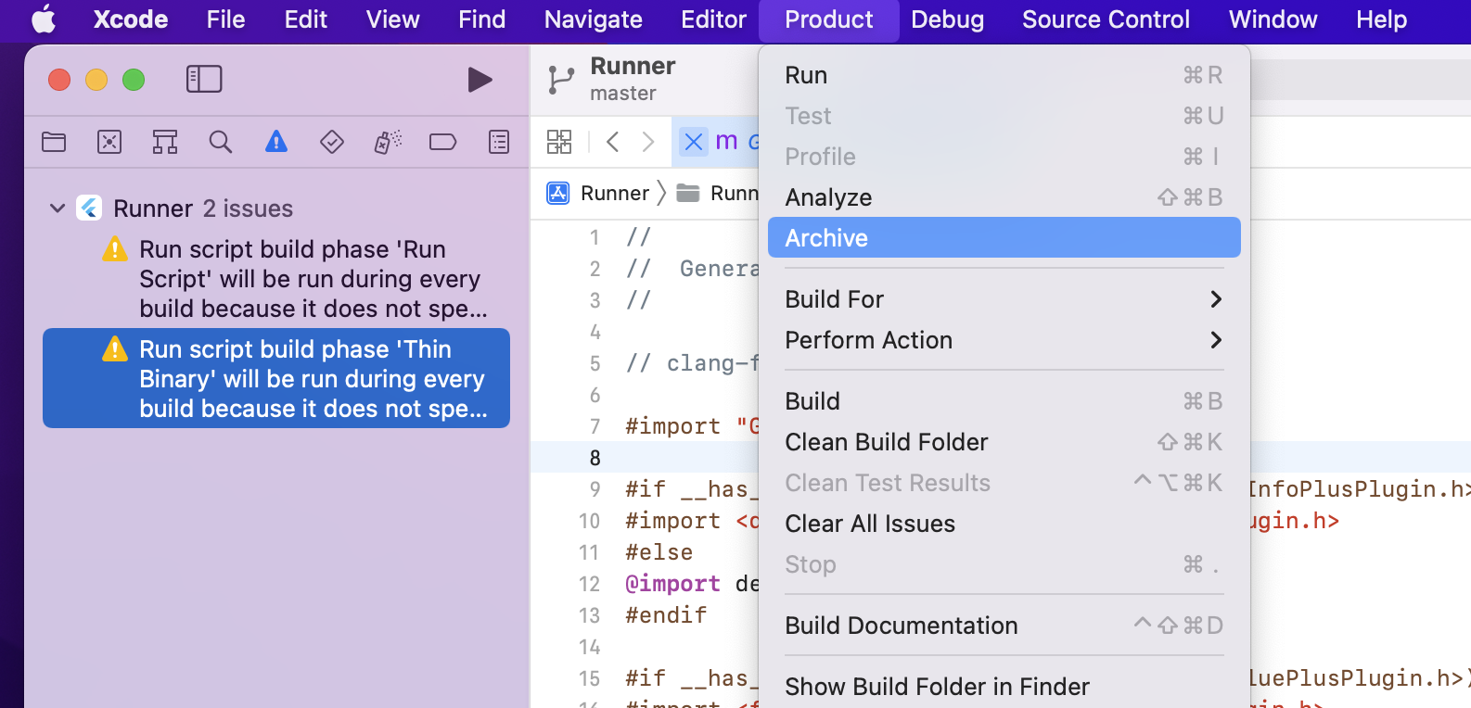Screen dimensions: 1471x708
Task: Close the Product menu
Action: pyautogui.click(x=829, y=19)
